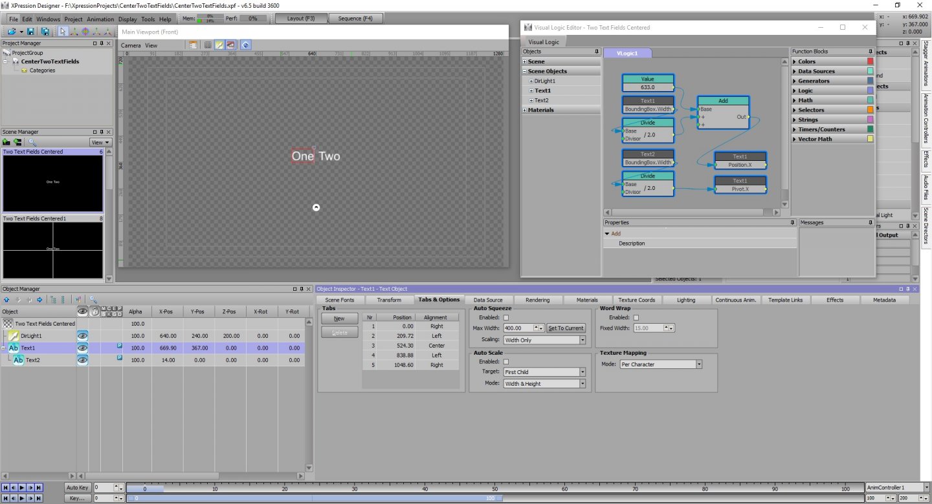This screenshot has width=932, height=504.
Task: Click the Set To Current button
Action: coord(566,328)
